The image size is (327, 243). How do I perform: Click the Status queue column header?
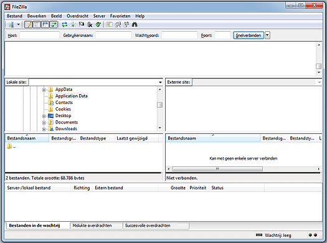click(237, 188)
